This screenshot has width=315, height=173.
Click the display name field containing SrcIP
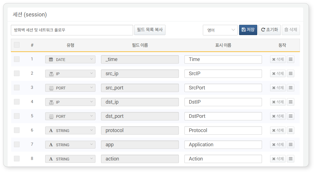point(223,74)
